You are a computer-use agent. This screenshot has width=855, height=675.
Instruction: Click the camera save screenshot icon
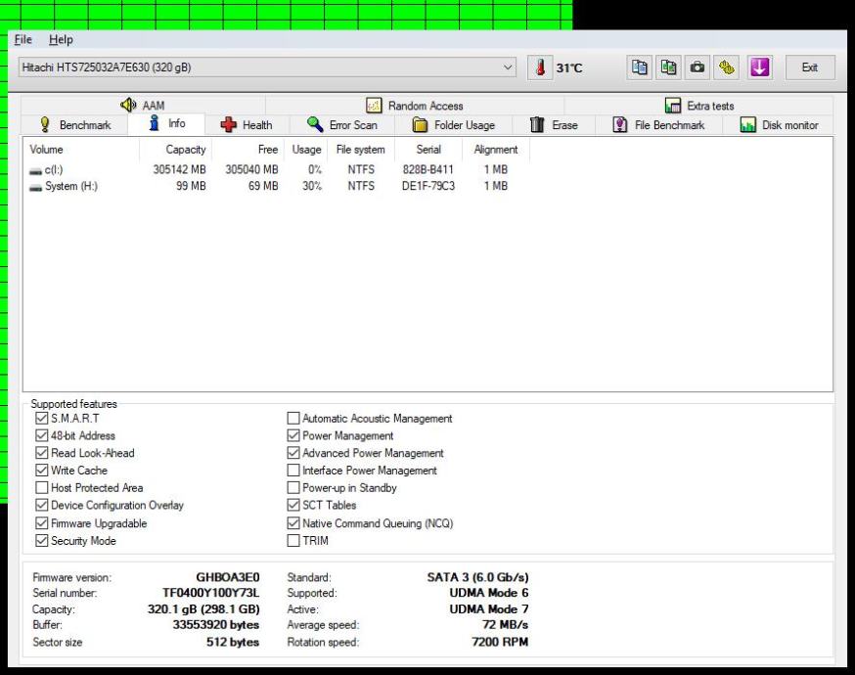coord(697,67)
